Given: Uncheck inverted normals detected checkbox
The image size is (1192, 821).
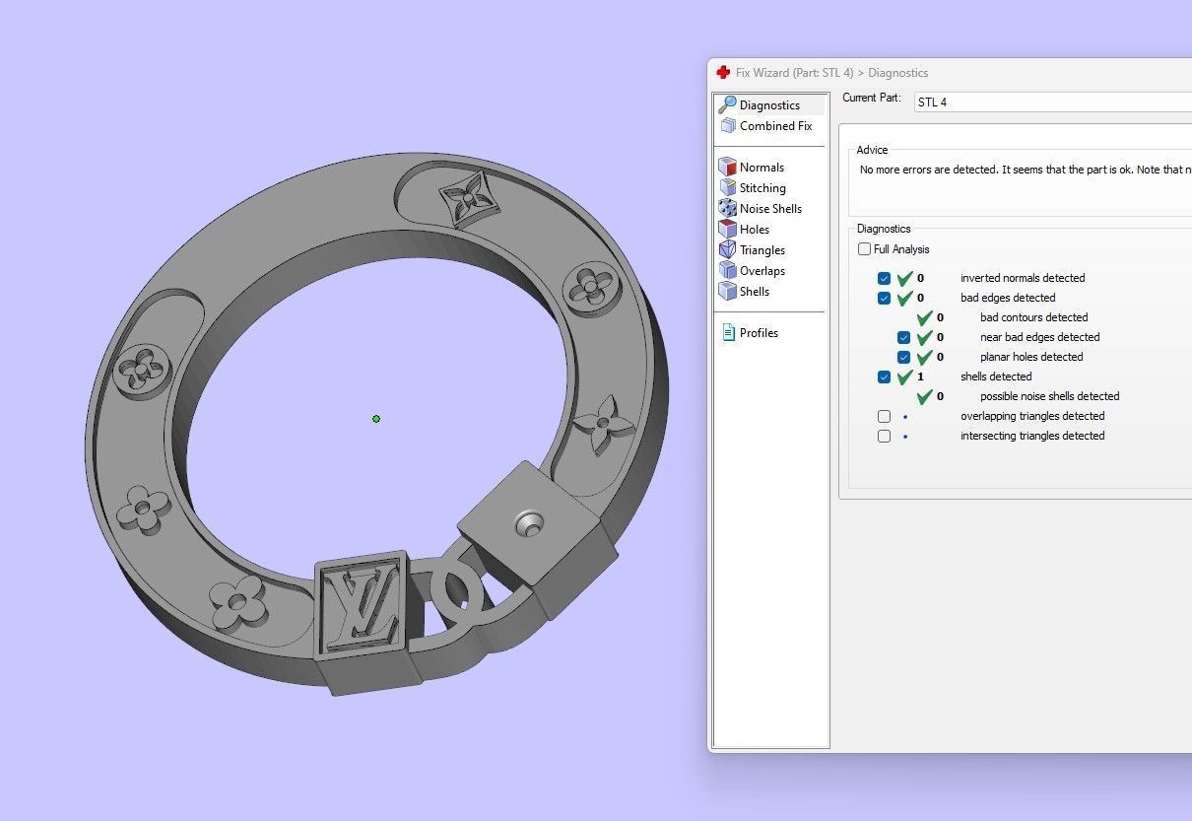Looking at the screenshot, I should [884, 278].
